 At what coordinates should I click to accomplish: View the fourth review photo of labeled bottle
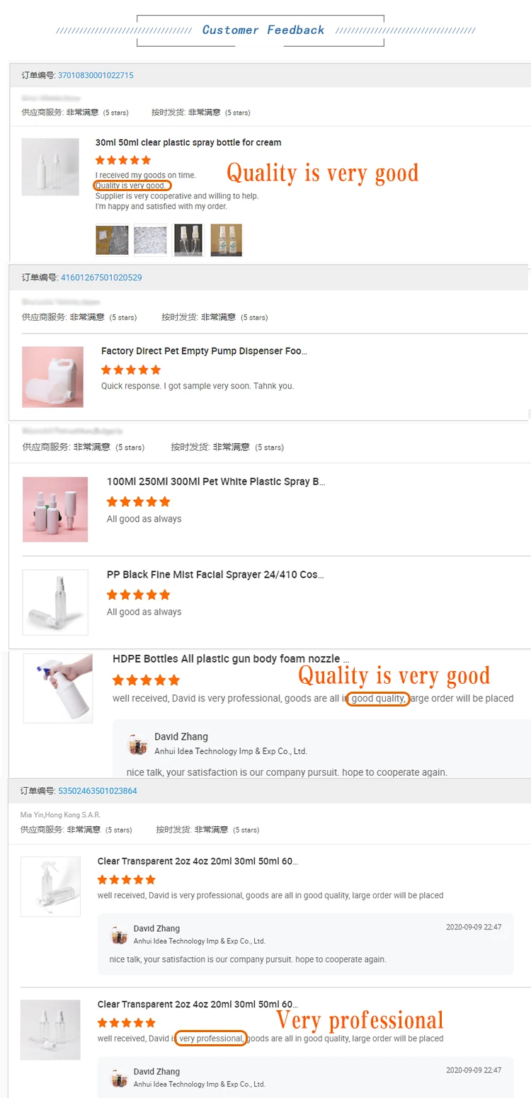tap(227, 240)
